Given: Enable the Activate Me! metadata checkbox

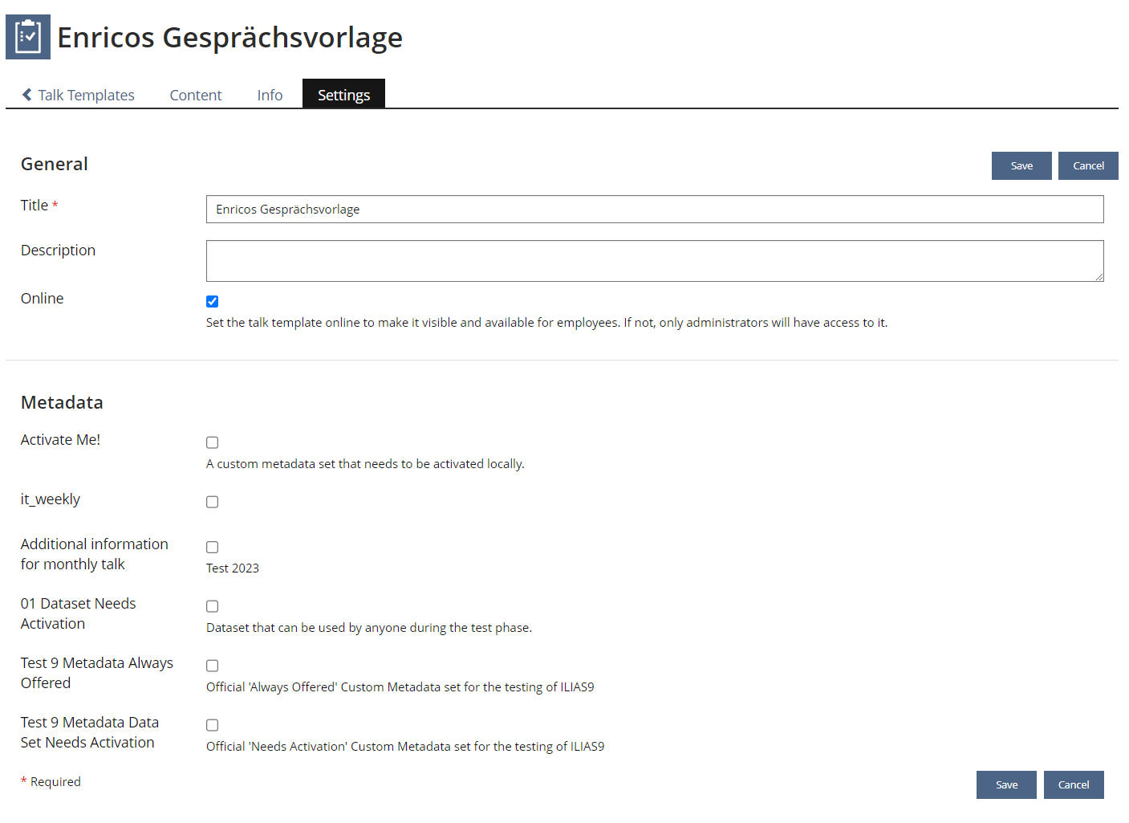Looking at the screenshot, I should tap(213, 442).
